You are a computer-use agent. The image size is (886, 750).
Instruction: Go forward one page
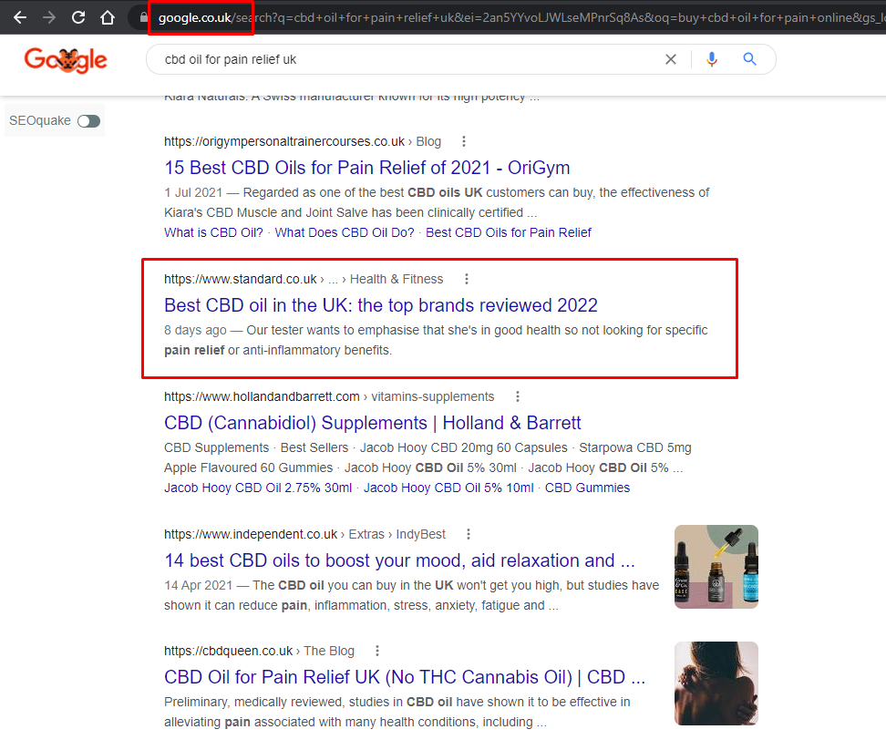pyautogui.click(x=50, y=15)
